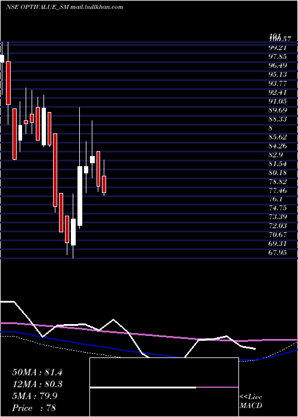
Task: Select the 93.77 price axis label
Action: (x=278, y=83)
